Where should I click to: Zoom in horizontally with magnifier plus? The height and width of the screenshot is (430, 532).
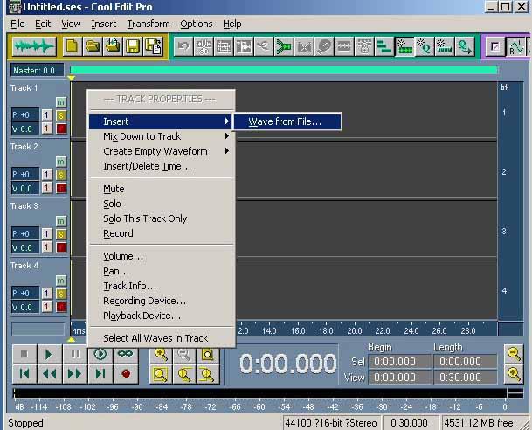(162, 354)
